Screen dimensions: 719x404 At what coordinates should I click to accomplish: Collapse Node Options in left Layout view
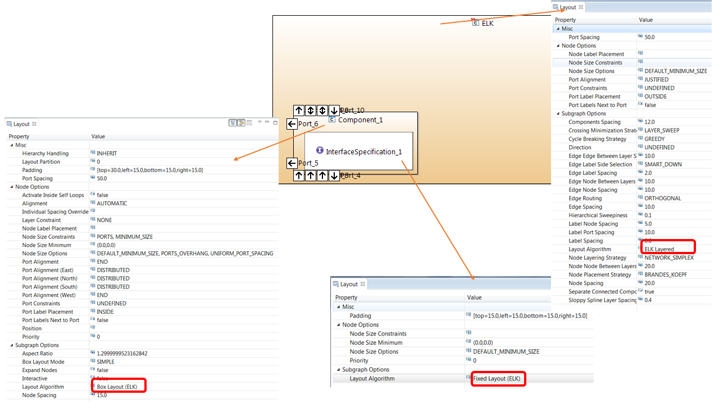[11, 187]
